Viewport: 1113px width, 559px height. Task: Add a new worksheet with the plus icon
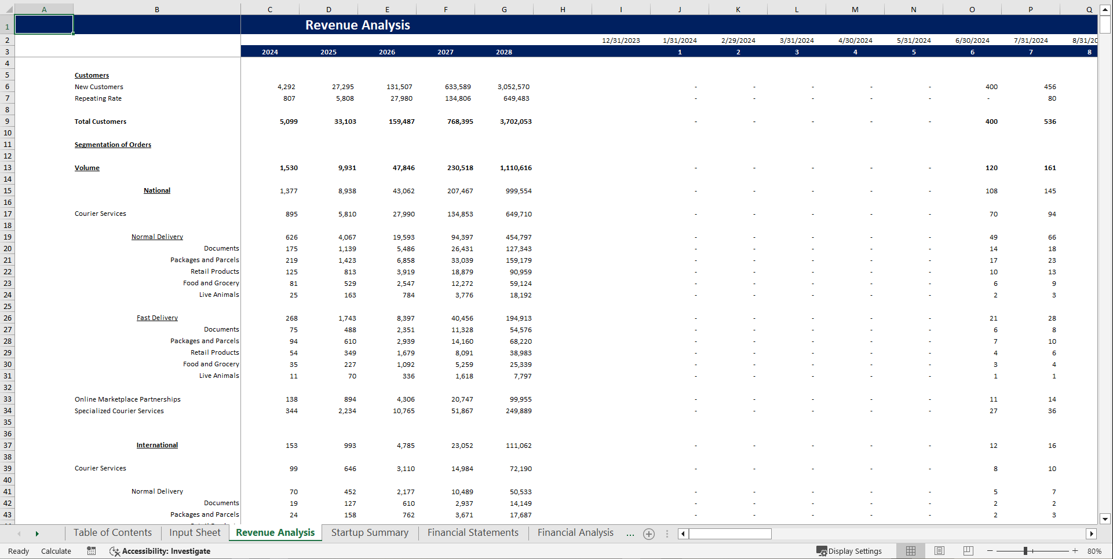point(649,534)
